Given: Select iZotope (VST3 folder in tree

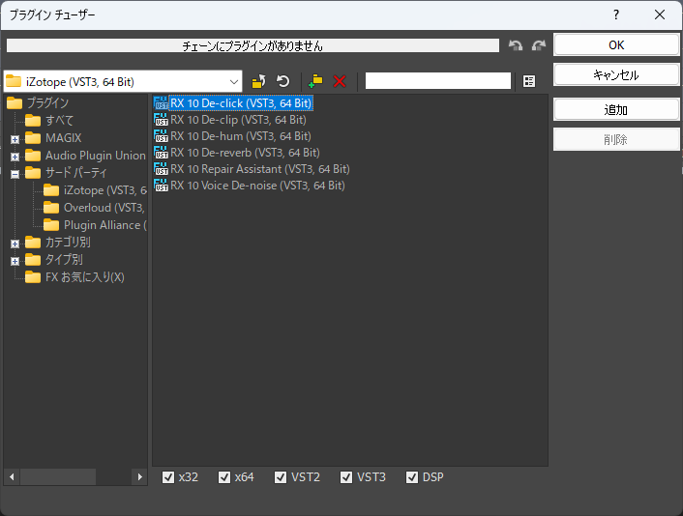Looking at the screenshot, I should (x=105, y=190).
